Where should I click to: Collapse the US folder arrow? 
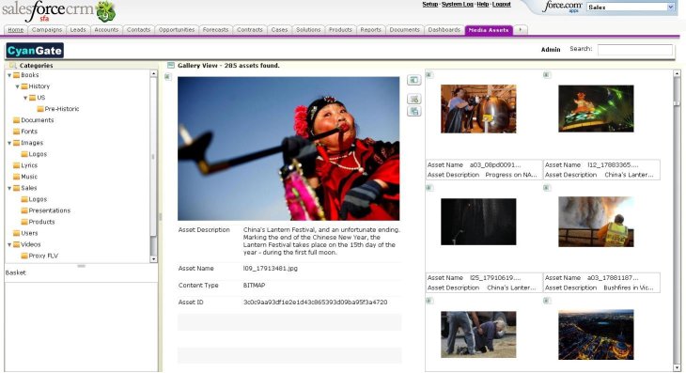click(x=25, y=98)
